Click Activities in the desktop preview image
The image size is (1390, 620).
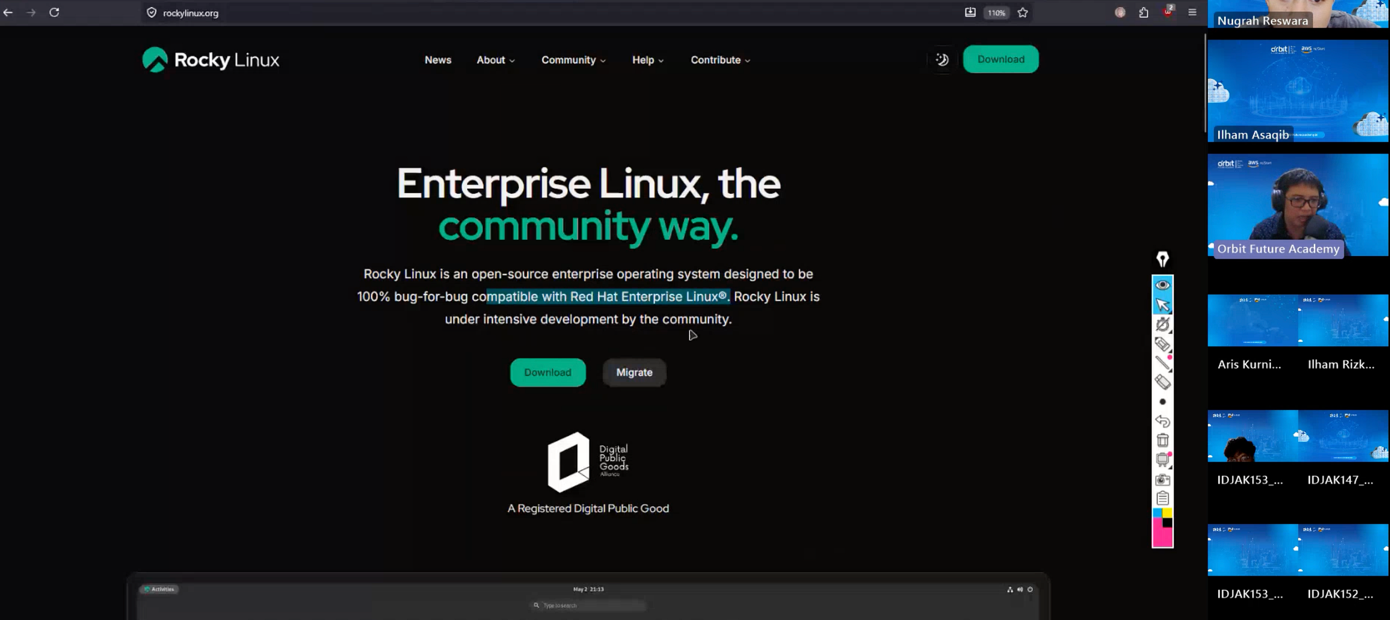click(159, 588)
